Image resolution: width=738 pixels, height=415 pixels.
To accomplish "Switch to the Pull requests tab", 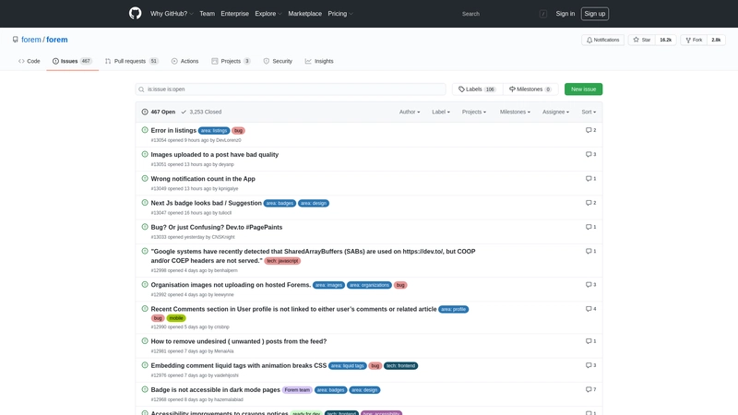I will pyautogui.click(x=131, y=61).
